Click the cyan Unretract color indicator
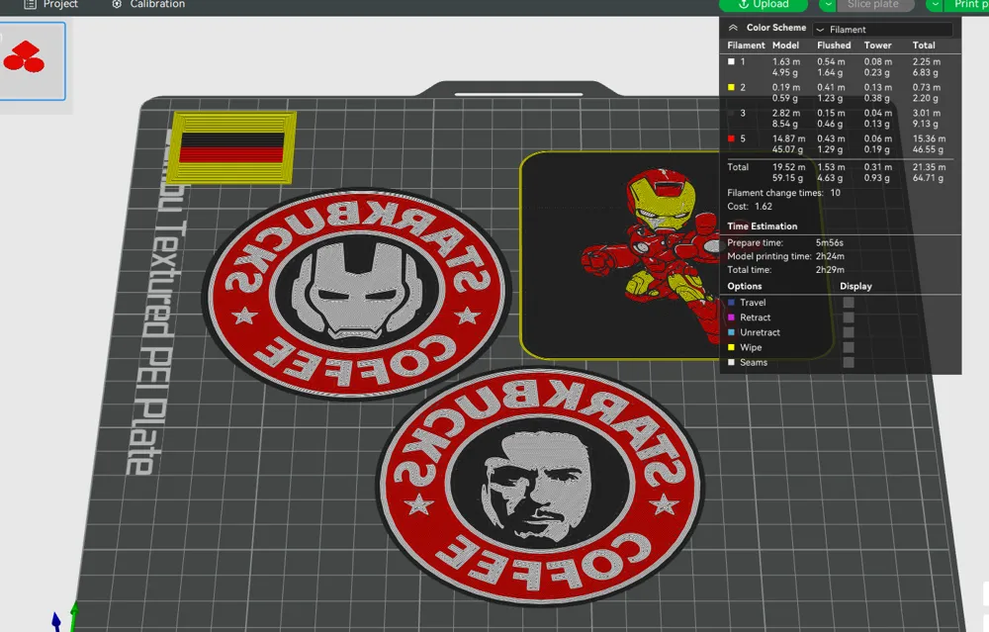 tap(733, 332)
